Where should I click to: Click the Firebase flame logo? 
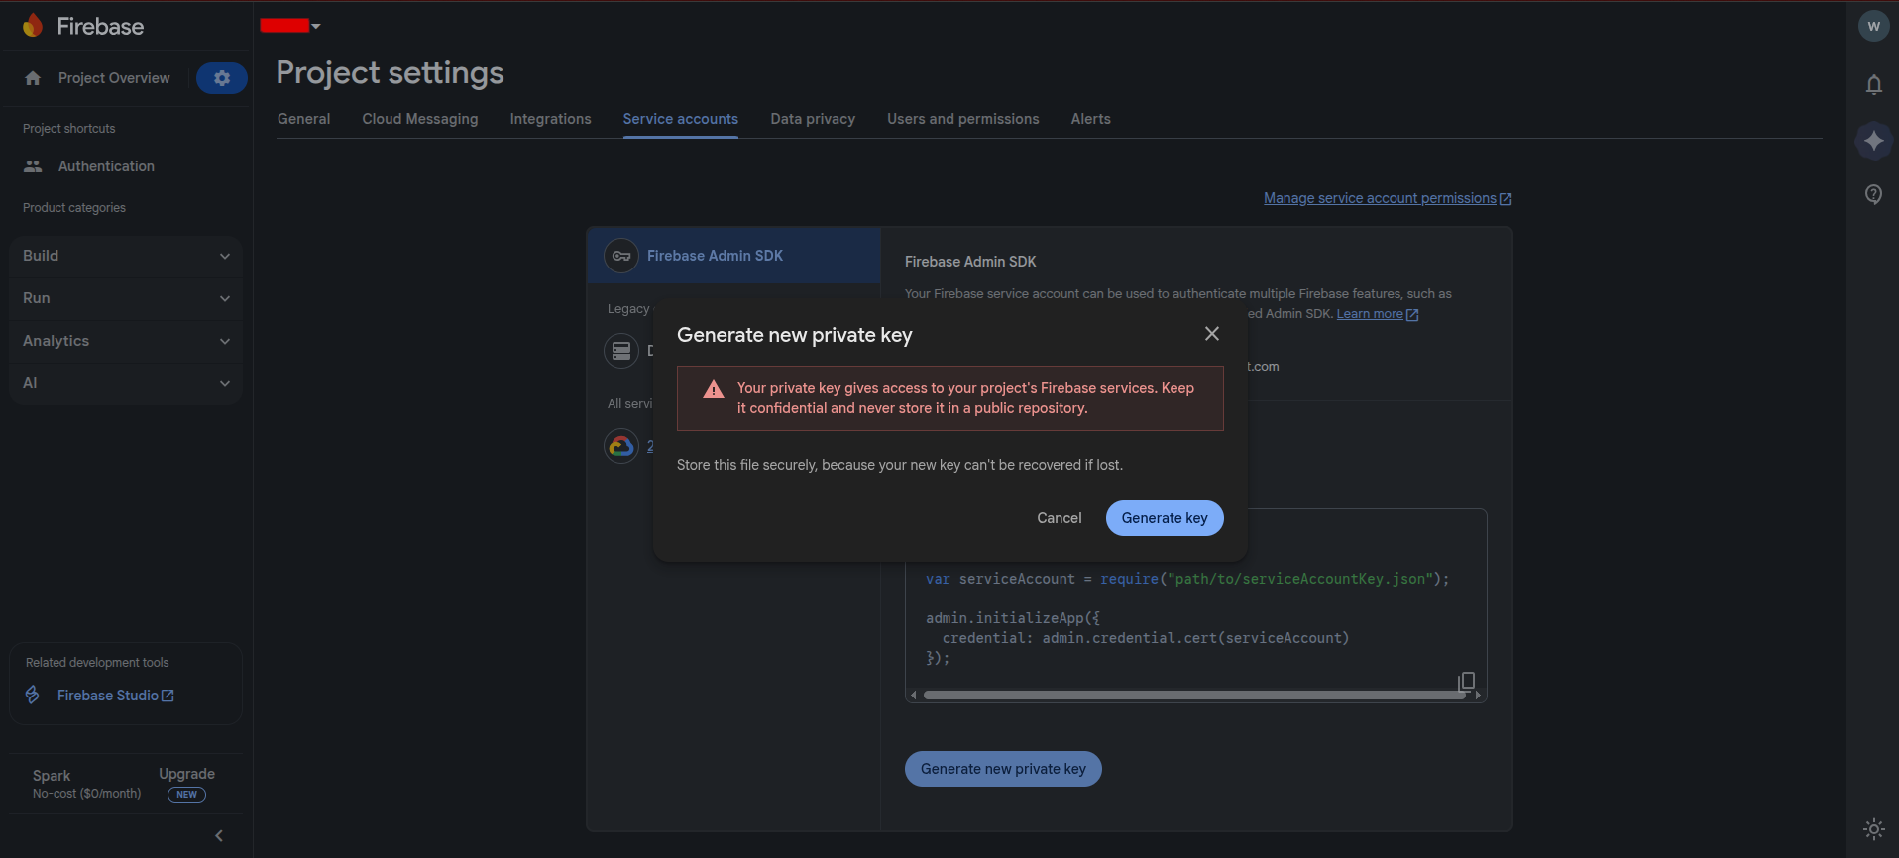click(33, 26)
